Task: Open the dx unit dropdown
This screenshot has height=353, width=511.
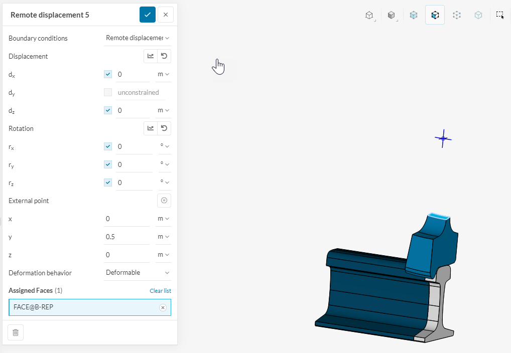Action: (163, 74)
